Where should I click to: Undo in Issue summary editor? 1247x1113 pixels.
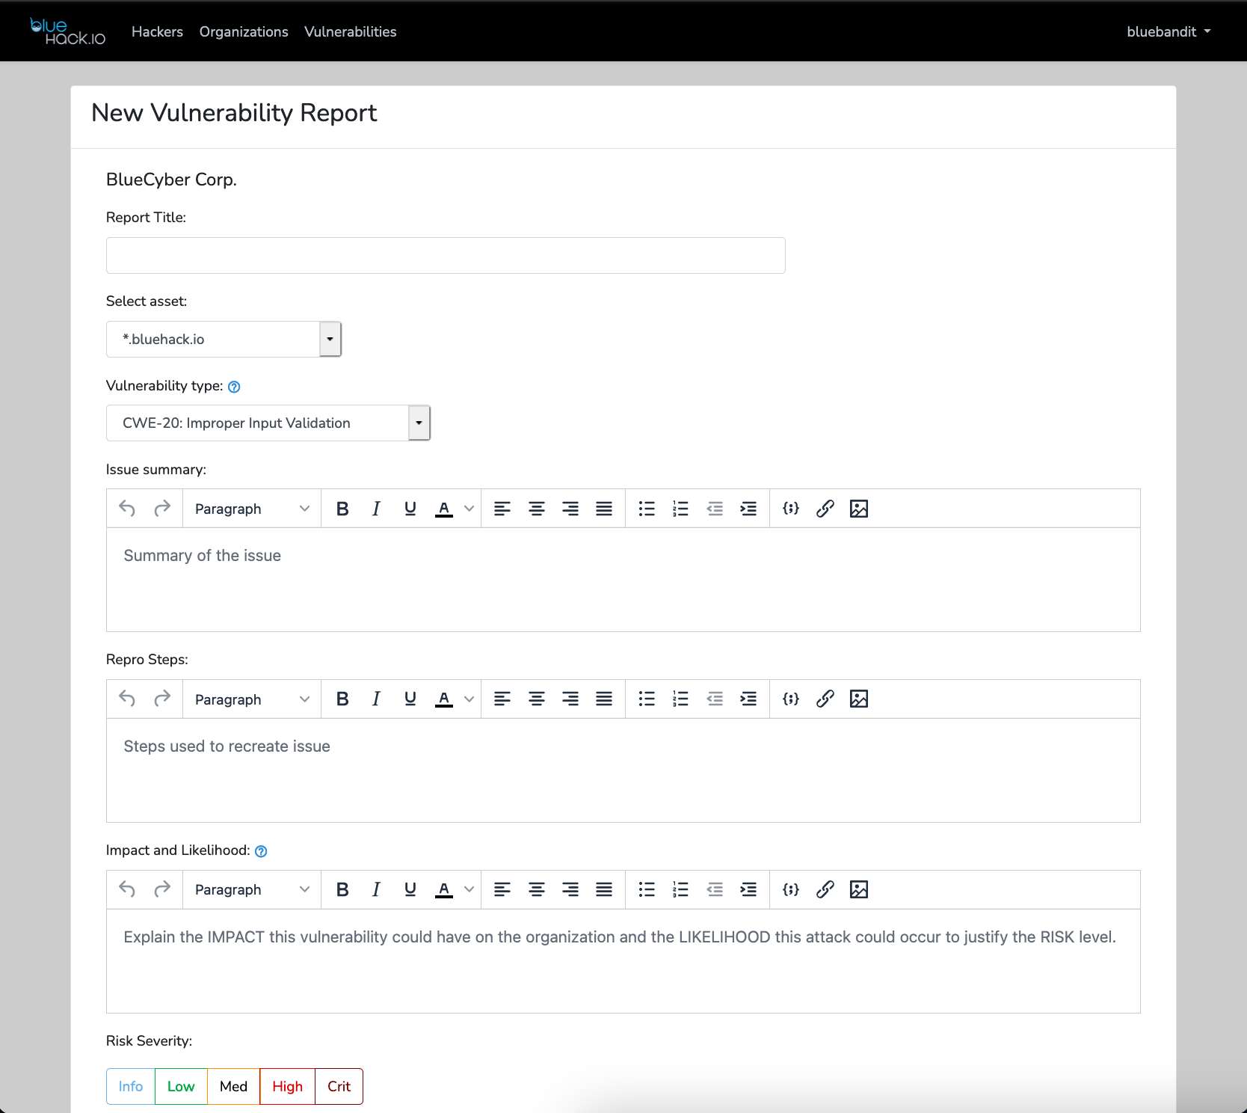click(x=128, y=509)
